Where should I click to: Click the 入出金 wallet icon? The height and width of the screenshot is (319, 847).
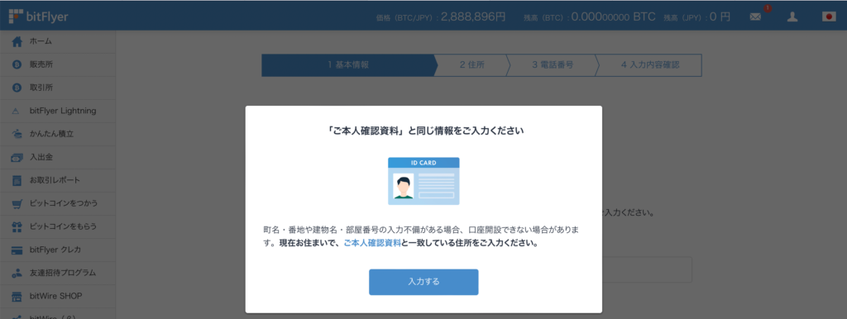17,158
